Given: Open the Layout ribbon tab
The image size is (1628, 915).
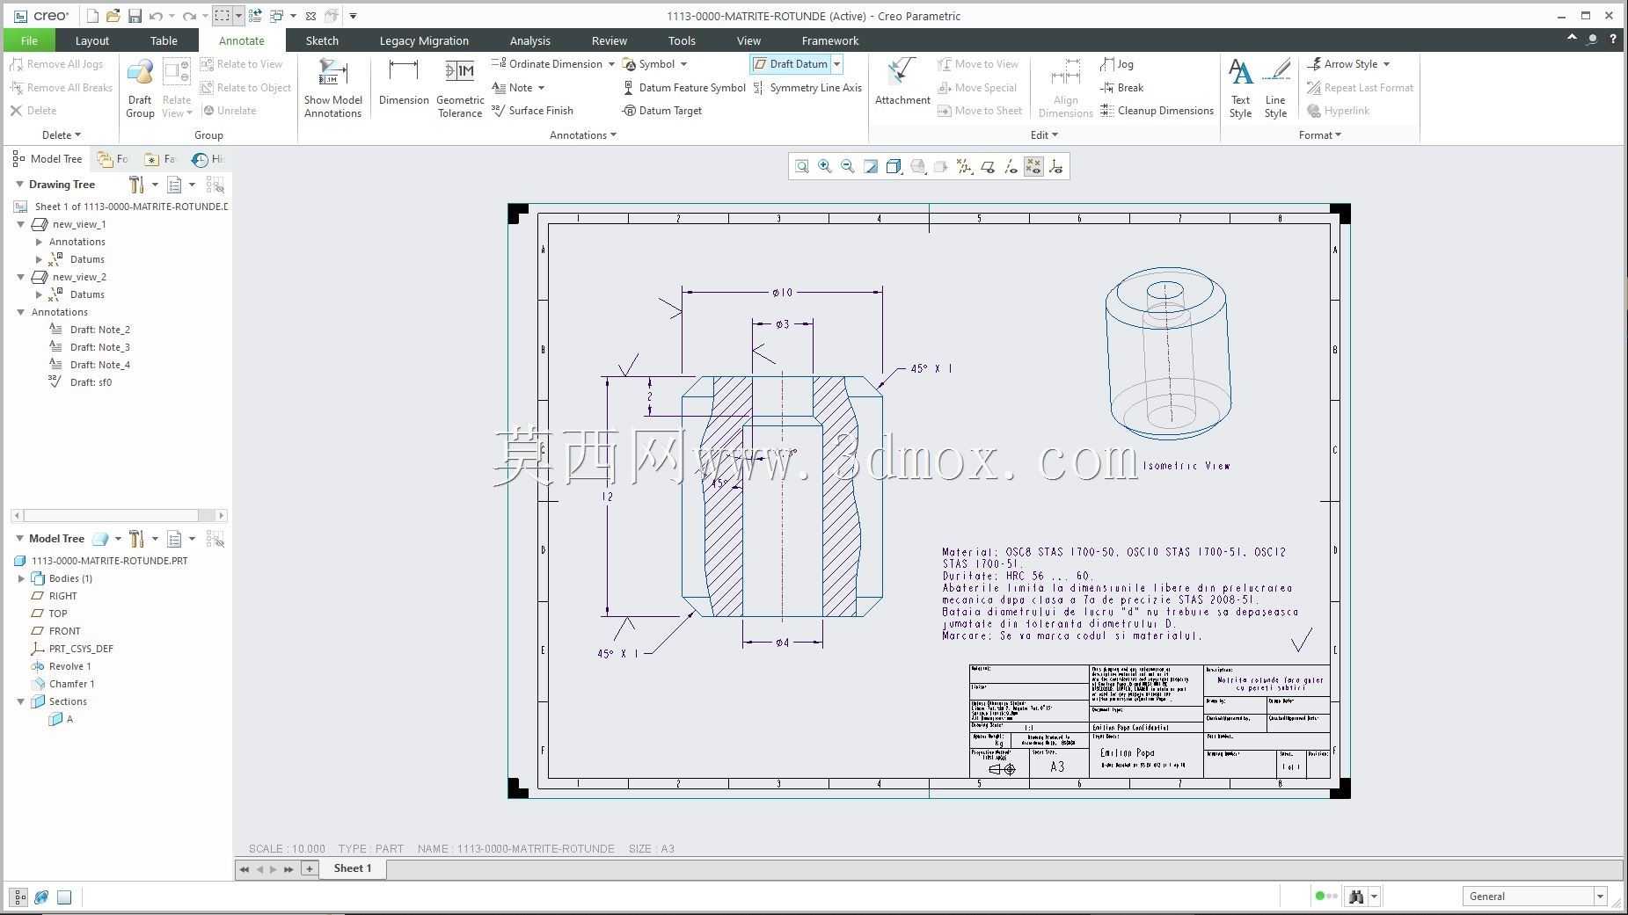Looking at the screenshot, I should coord(92,40).
